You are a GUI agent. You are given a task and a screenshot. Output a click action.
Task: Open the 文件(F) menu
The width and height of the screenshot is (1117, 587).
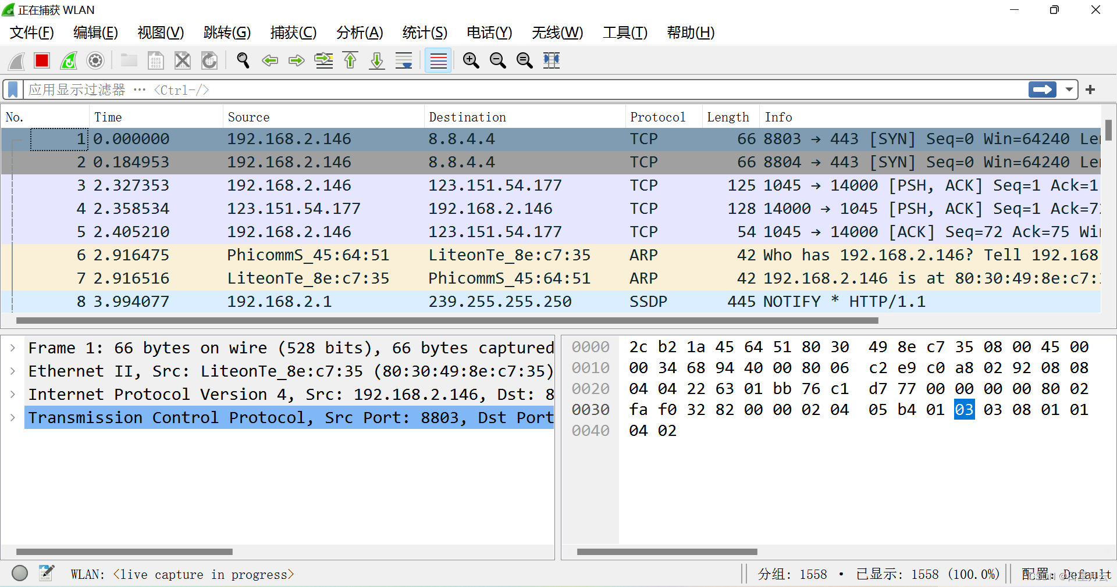pos(32,33)
